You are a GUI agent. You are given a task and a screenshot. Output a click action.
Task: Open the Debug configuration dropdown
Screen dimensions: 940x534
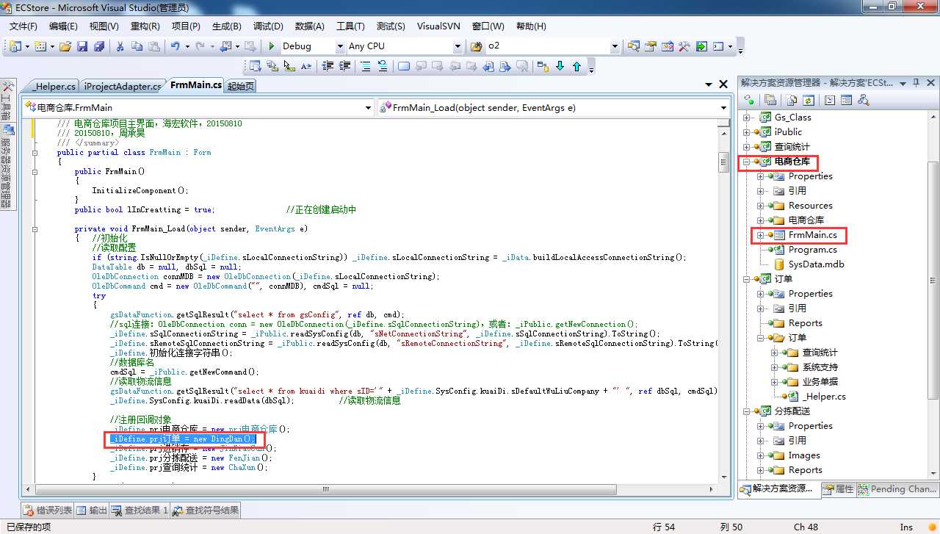pyautogui.click(x=340, y=46)
